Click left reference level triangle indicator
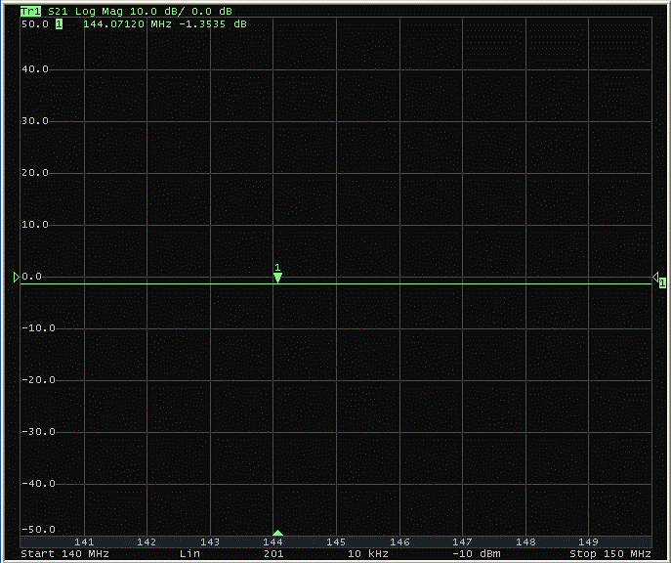The width and height of the screenshot is (671, 563). (x=17, y=277)
